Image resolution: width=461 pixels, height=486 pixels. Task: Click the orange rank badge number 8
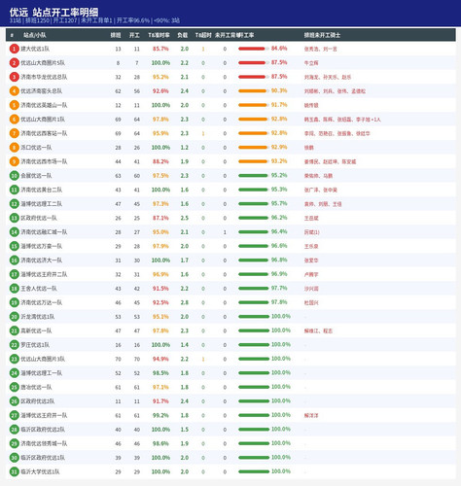tap(14, 148)
